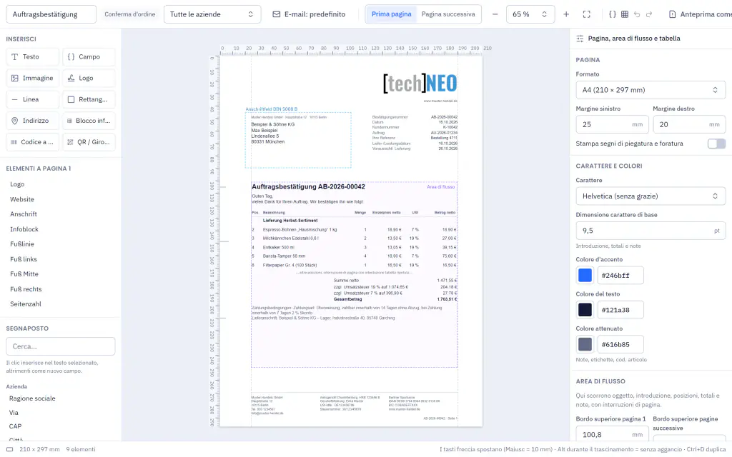Click the Margine destro input field
The height and width of the screenshot is (457, 732).
689,124
